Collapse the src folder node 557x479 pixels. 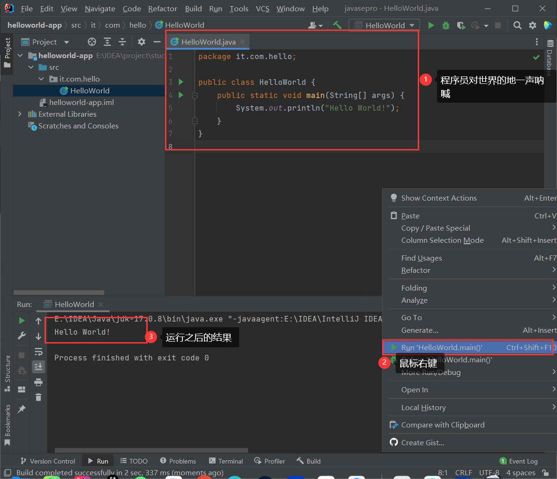pyautogui.click(x=31, y=67)
